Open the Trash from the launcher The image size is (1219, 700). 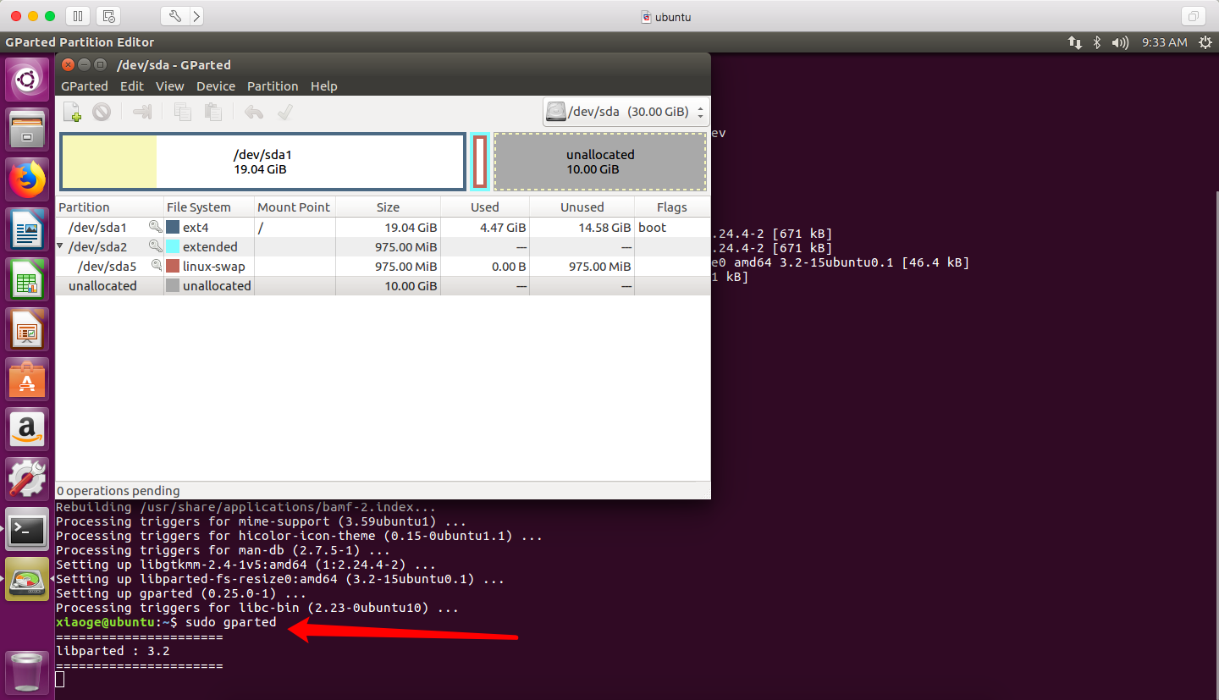pos(27,671)
